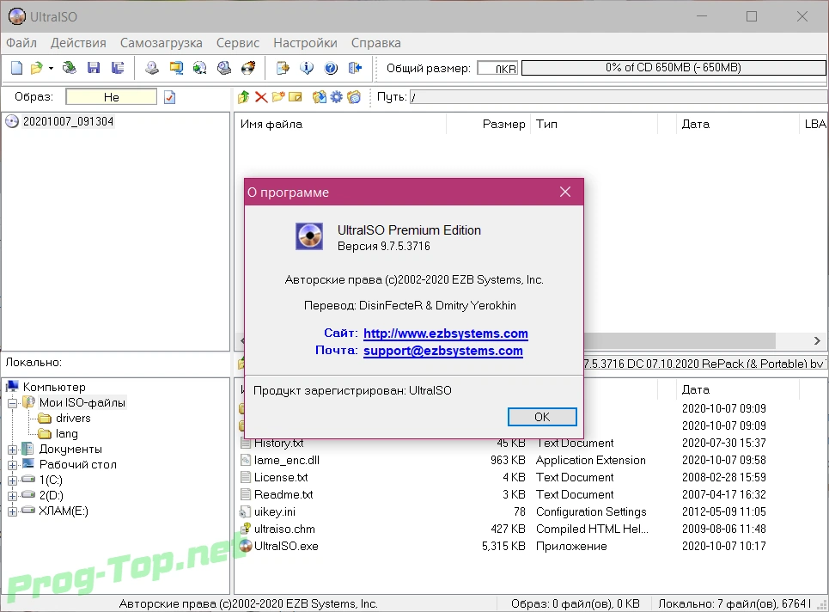Expand the ХЛАМ(E:) drive node
The image size is (829, 612).
pyautogui.click(x=13, y=511)
